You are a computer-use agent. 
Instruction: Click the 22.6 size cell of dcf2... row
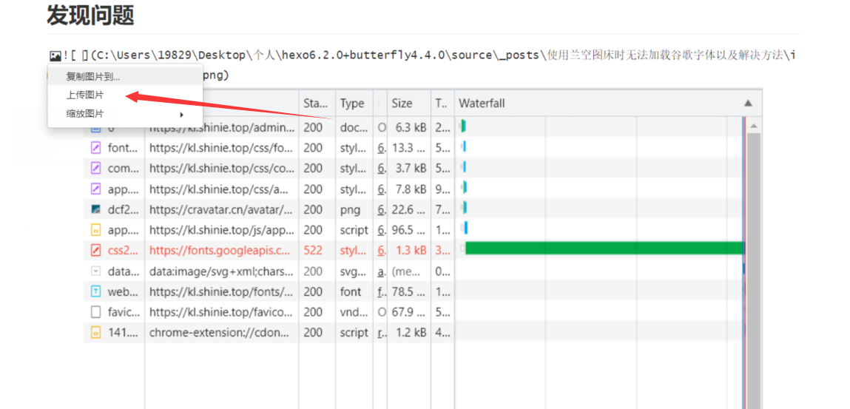409,209
